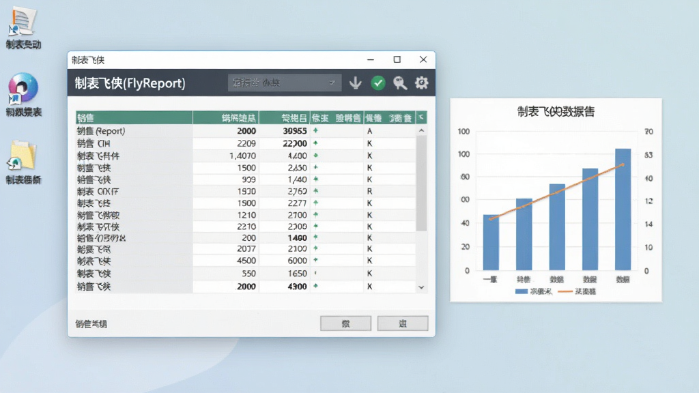Open the yellow folder desktop icon
The image size is (699, 393).
22,156
